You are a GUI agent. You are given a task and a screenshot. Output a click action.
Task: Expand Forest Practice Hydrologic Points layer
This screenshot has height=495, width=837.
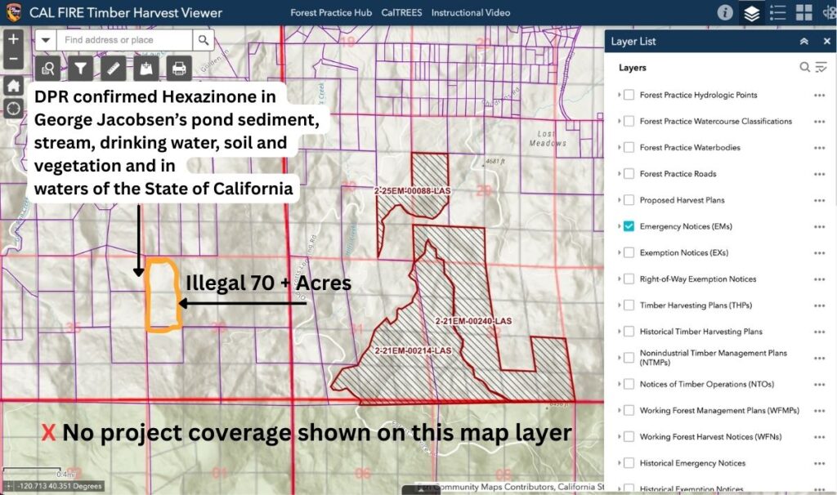[x=619, y=95]
